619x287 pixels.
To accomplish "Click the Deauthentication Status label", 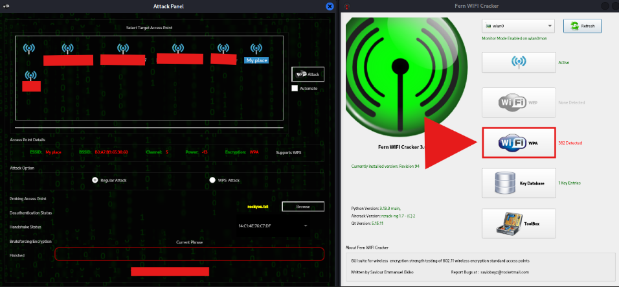I will [x=31, y=212].
